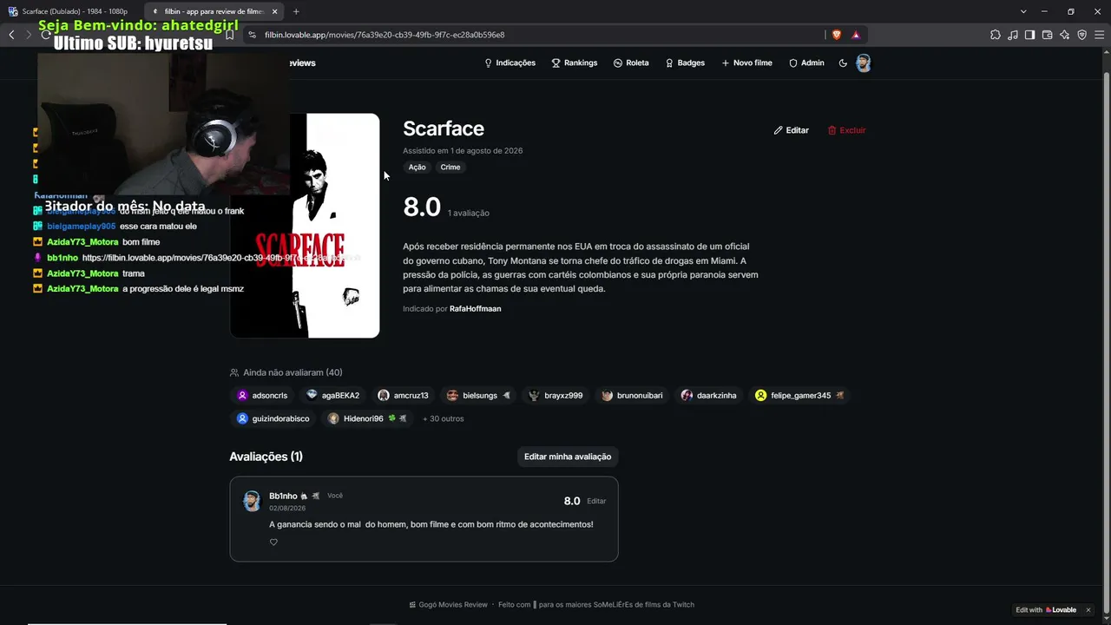This screenshot has height=625, width=1111.
Task: Open the tab search dropdown arrow
Action: [x=1023, y=11]
